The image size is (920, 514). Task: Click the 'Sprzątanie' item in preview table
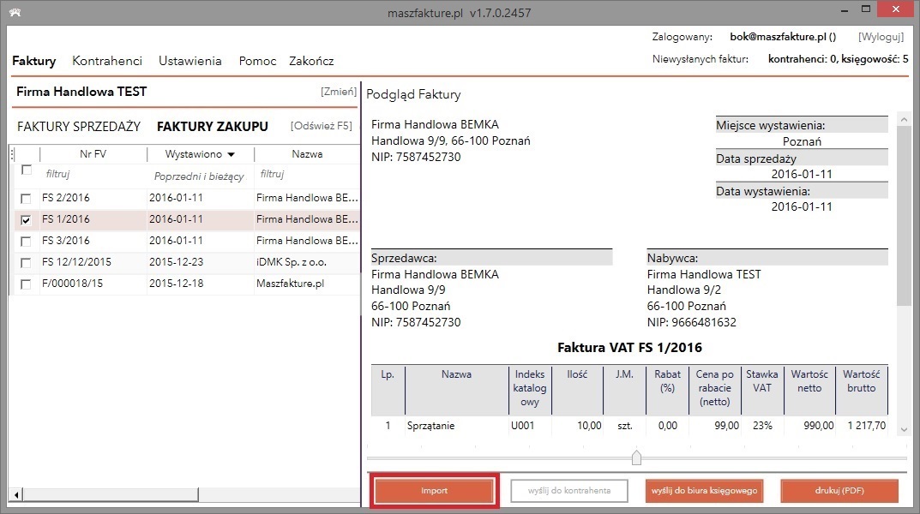click(x=430, y=426)
